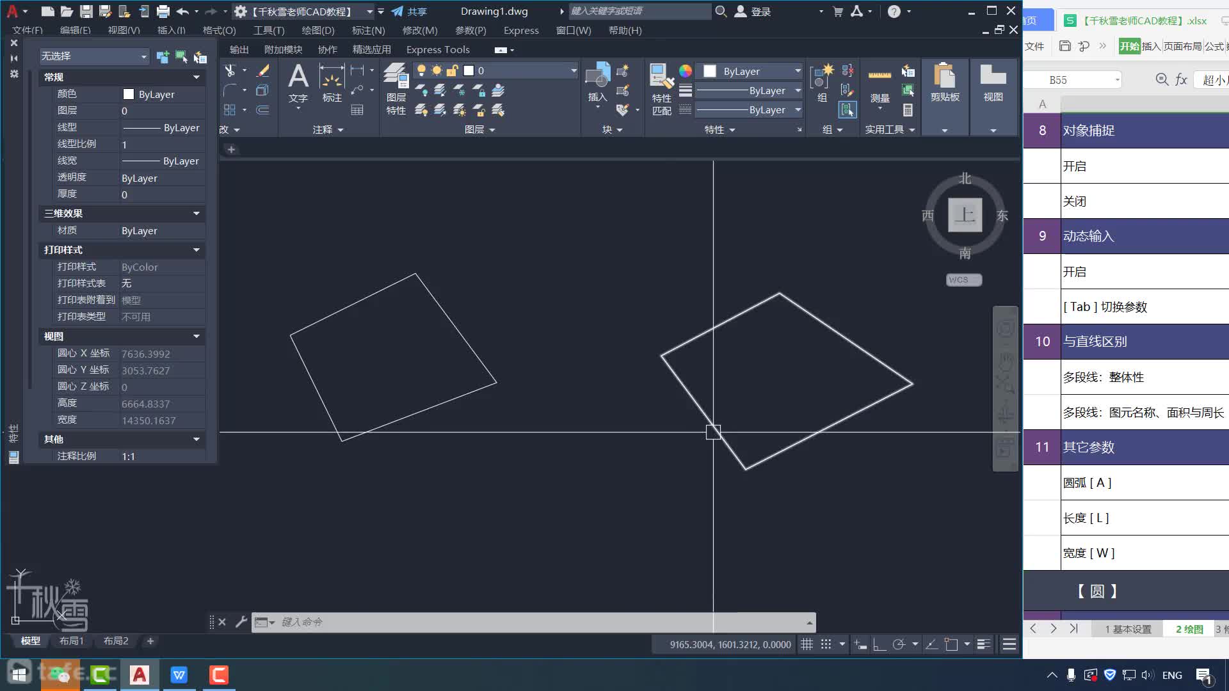Image resolution: width=1229 pixels, height=691 pixels.
Task: Open the workspace 千秋雪老师CAD教程 dropdown
Action: pos(369,12)
